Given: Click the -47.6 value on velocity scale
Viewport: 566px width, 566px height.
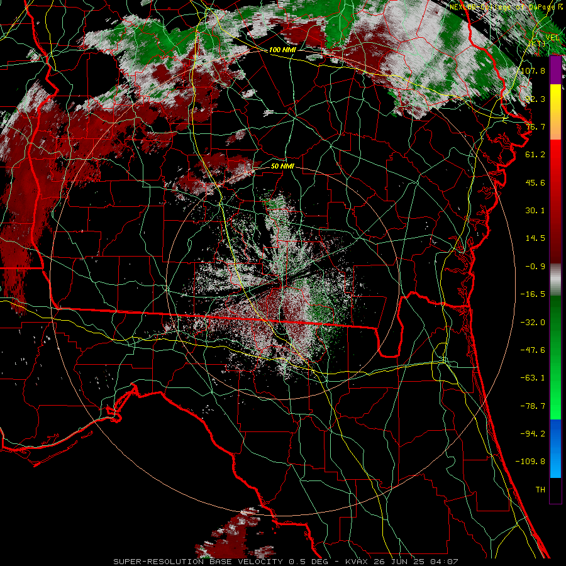Looking at the screenshot, I should (x=533, y=350).
